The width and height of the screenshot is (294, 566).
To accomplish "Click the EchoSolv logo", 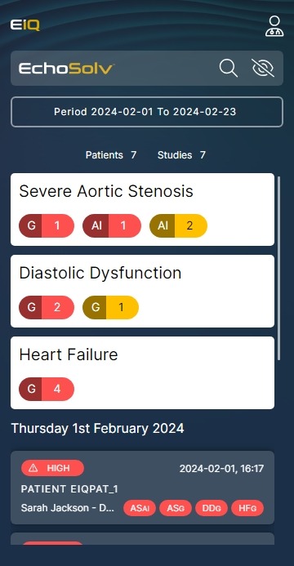I will [67, 69].
